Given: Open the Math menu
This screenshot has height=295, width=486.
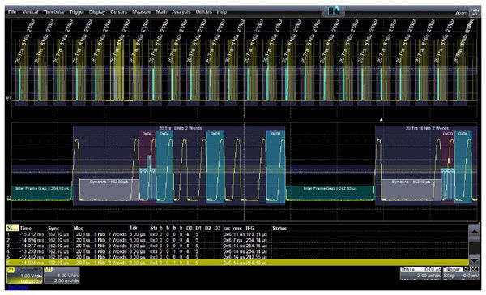Looking at the screenshot, I should click(161, 12).
